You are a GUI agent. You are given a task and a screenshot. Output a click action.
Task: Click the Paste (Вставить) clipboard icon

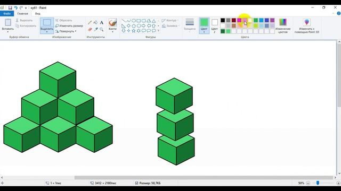(x=8, y=22)
